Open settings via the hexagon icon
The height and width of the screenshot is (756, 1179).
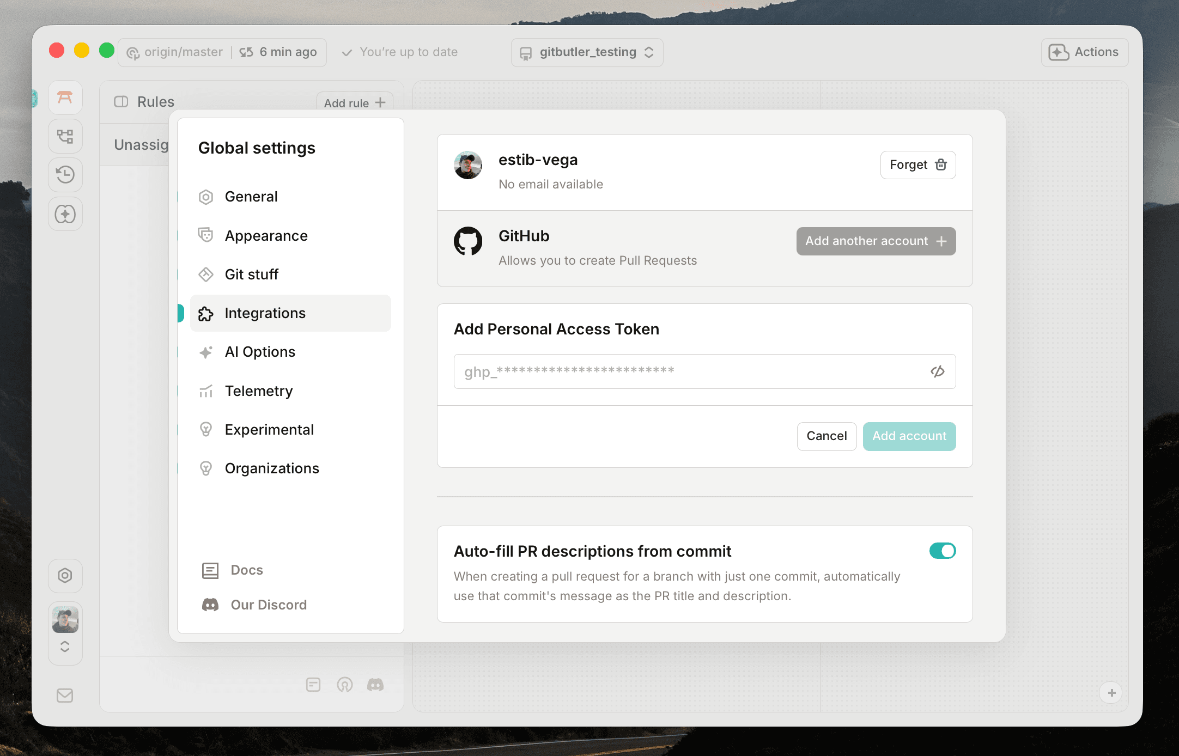click(x=65, y=576)
